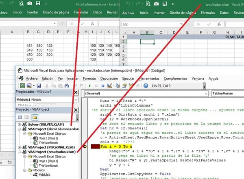Open Archivo tab in resultados Excel window
Image resolution: width=244 pixels, height=179 pixels.
click(128, 13)
